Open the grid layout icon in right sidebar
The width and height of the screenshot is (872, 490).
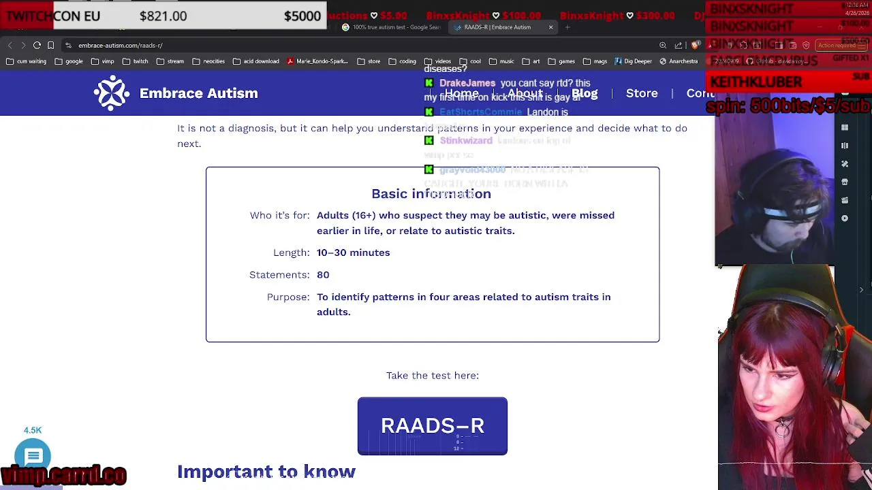pos(845,128)
